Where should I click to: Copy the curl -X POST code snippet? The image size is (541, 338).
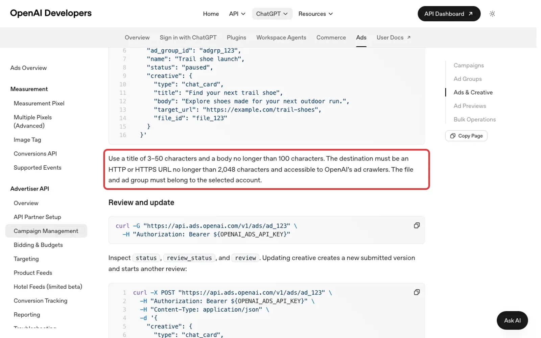pyautogui.click(x=417, y=292)
